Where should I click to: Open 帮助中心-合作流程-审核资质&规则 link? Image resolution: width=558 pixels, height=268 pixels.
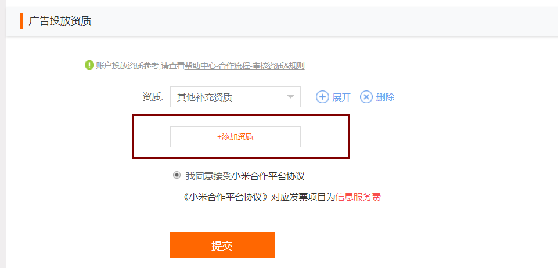coord(244,66)
